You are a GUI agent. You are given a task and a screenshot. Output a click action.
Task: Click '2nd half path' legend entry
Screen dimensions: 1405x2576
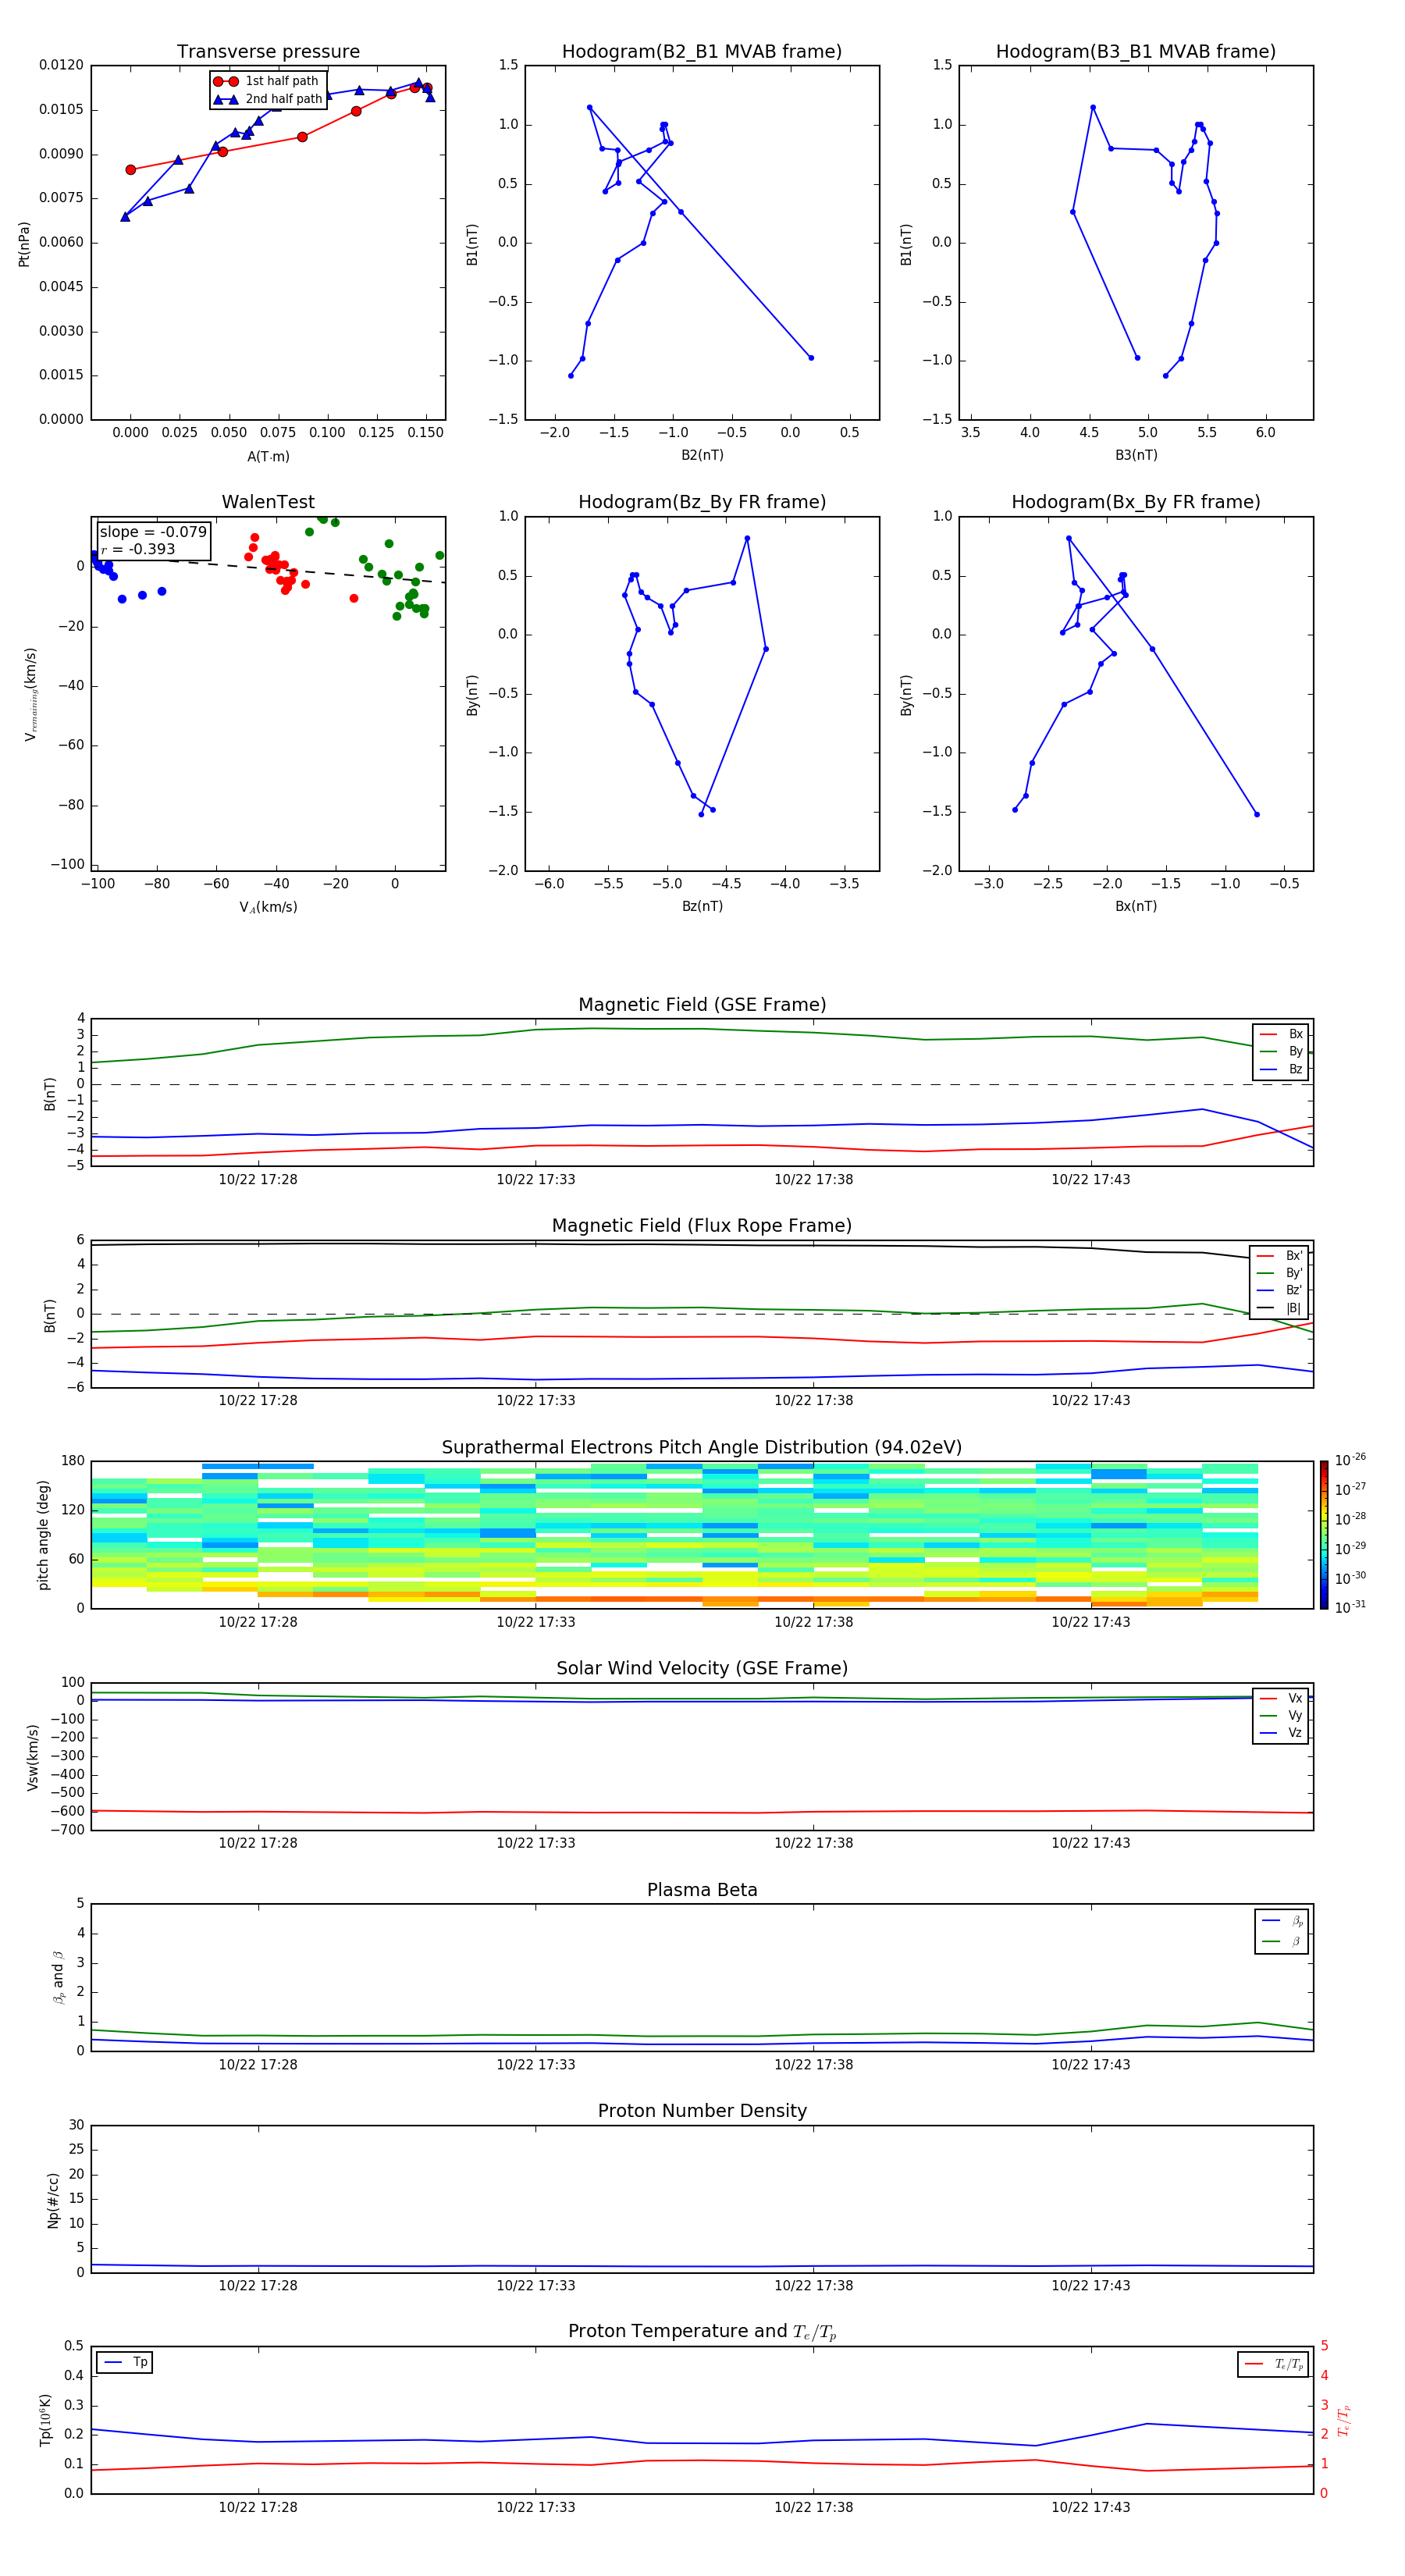click(268, 99)
